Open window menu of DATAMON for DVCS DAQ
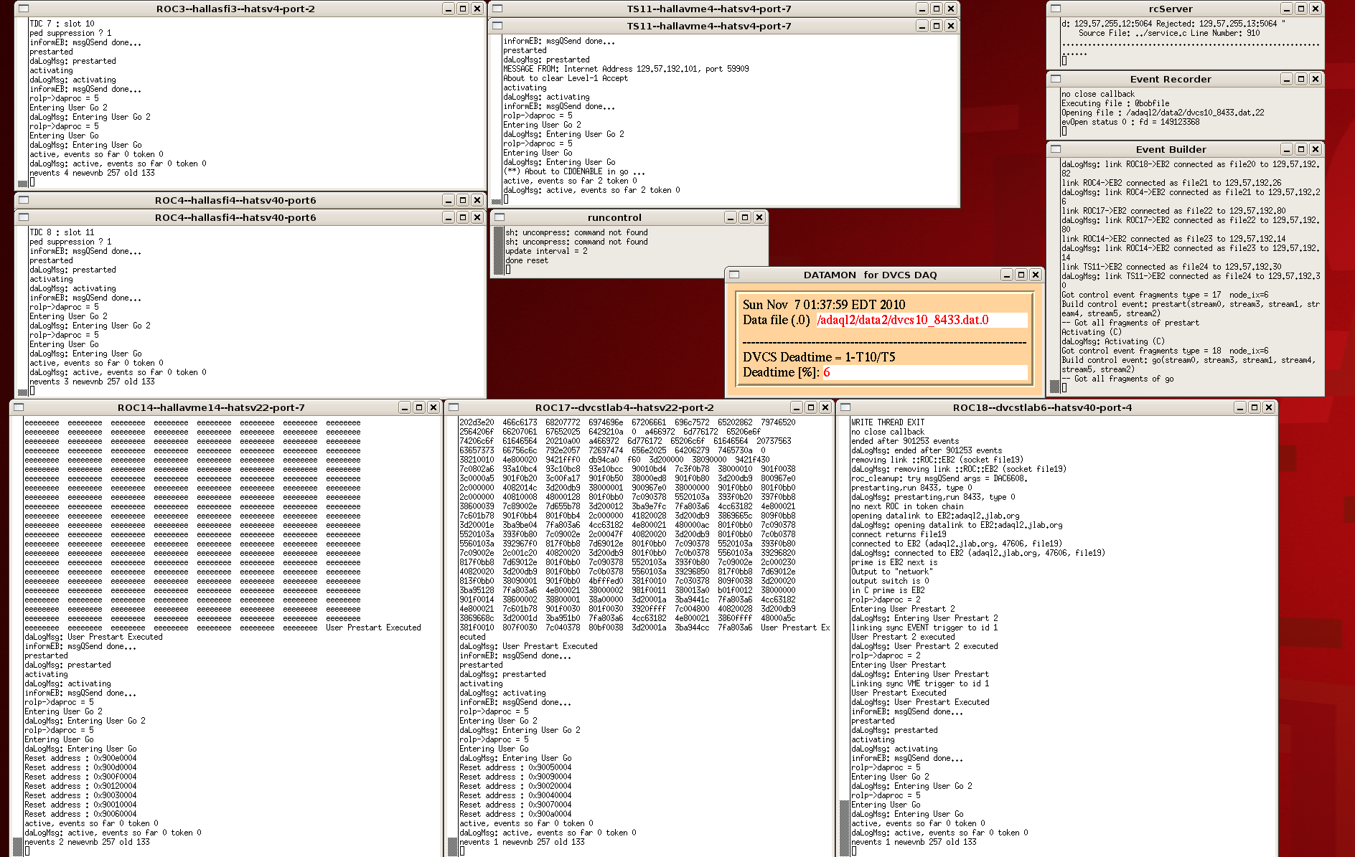 point(734,275)
